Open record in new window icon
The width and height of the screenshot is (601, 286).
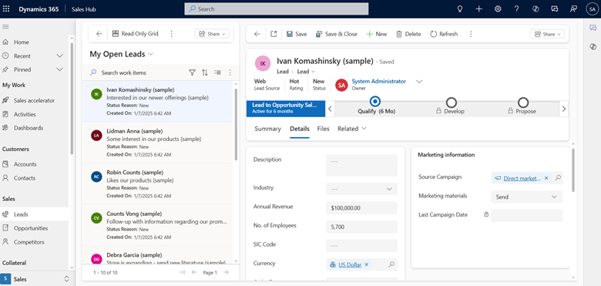point(274,34)
